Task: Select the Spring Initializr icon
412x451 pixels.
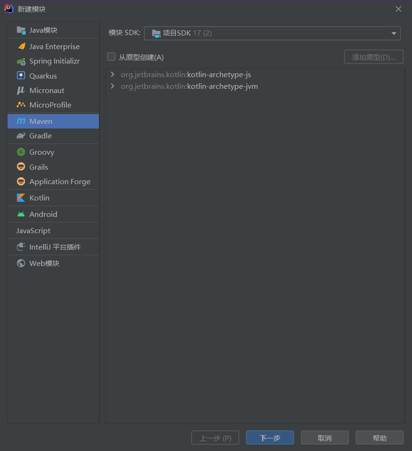Action: [x=21, y=61]
